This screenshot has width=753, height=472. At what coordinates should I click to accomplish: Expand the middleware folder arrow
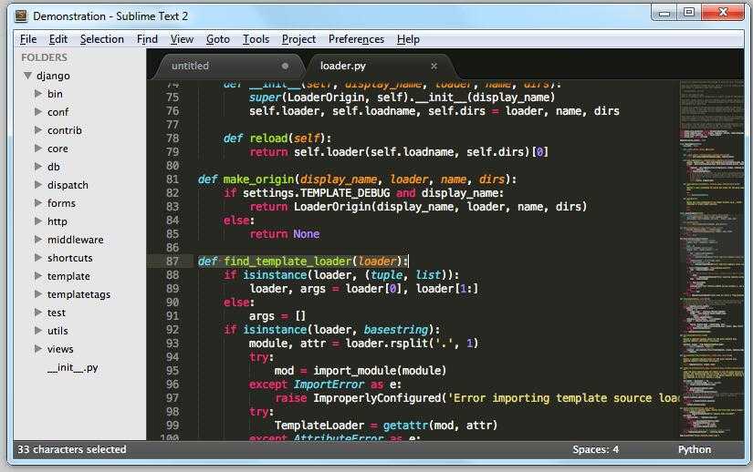pos(38,239)
